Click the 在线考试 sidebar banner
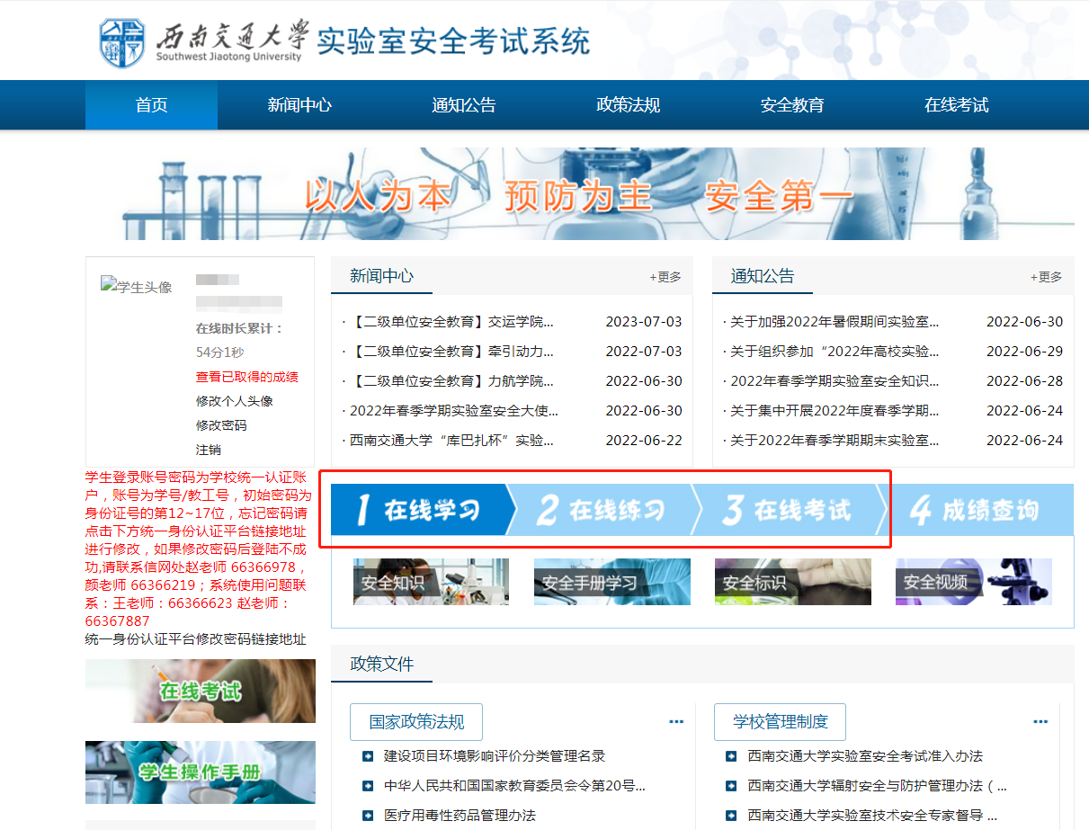1089x830 pixels. coord(200,691)
